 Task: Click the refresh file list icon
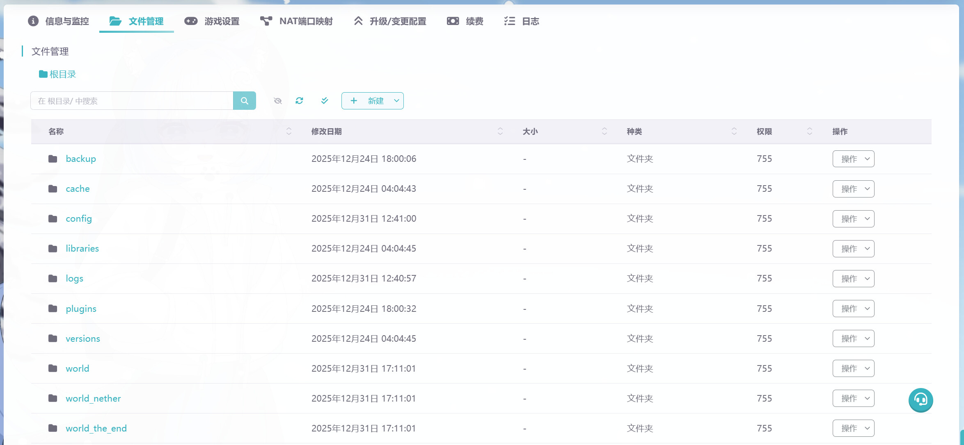click(299, 101)
